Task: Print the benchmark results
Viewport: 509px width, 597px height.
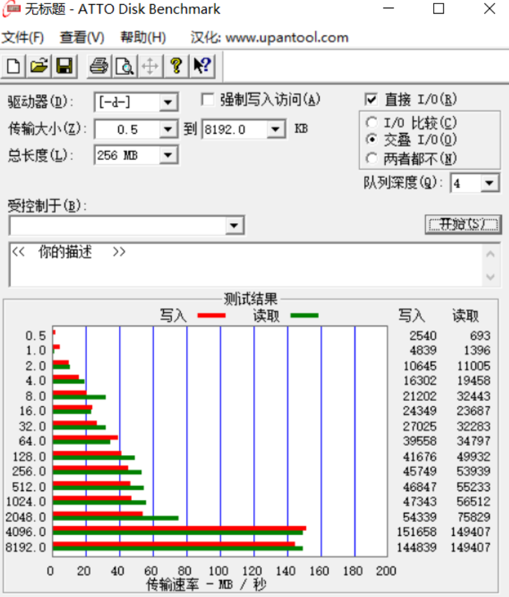Action: click(98, 66)
